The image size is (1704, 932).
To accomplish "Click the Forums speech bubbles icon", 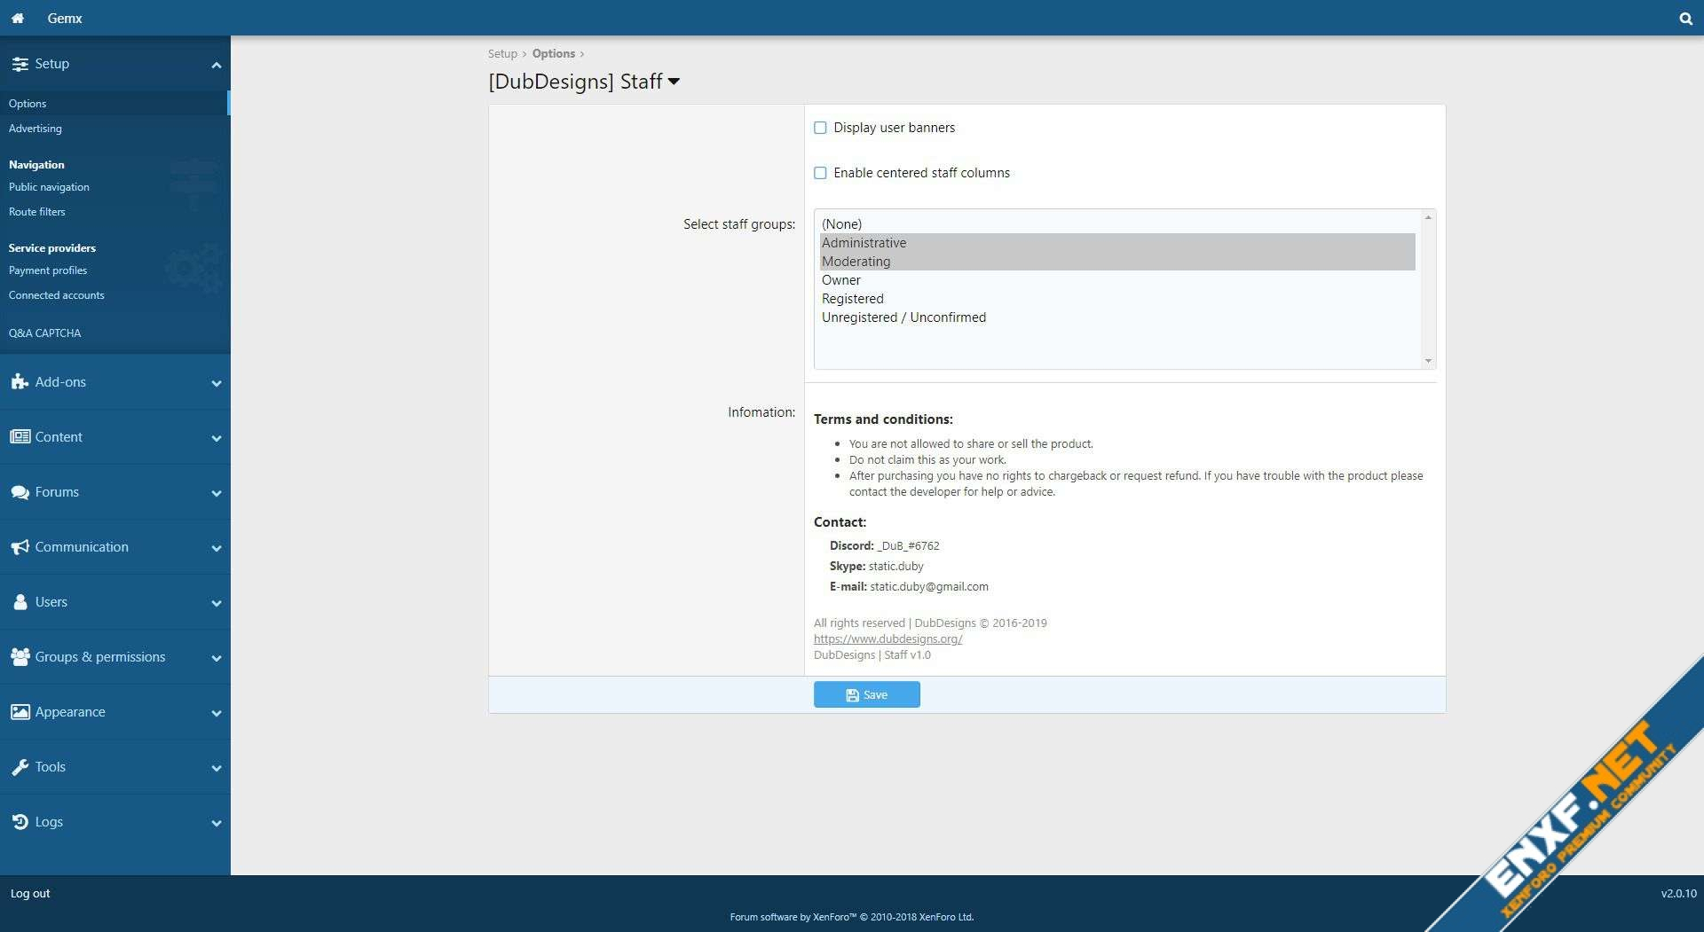I will coord(20,492).
